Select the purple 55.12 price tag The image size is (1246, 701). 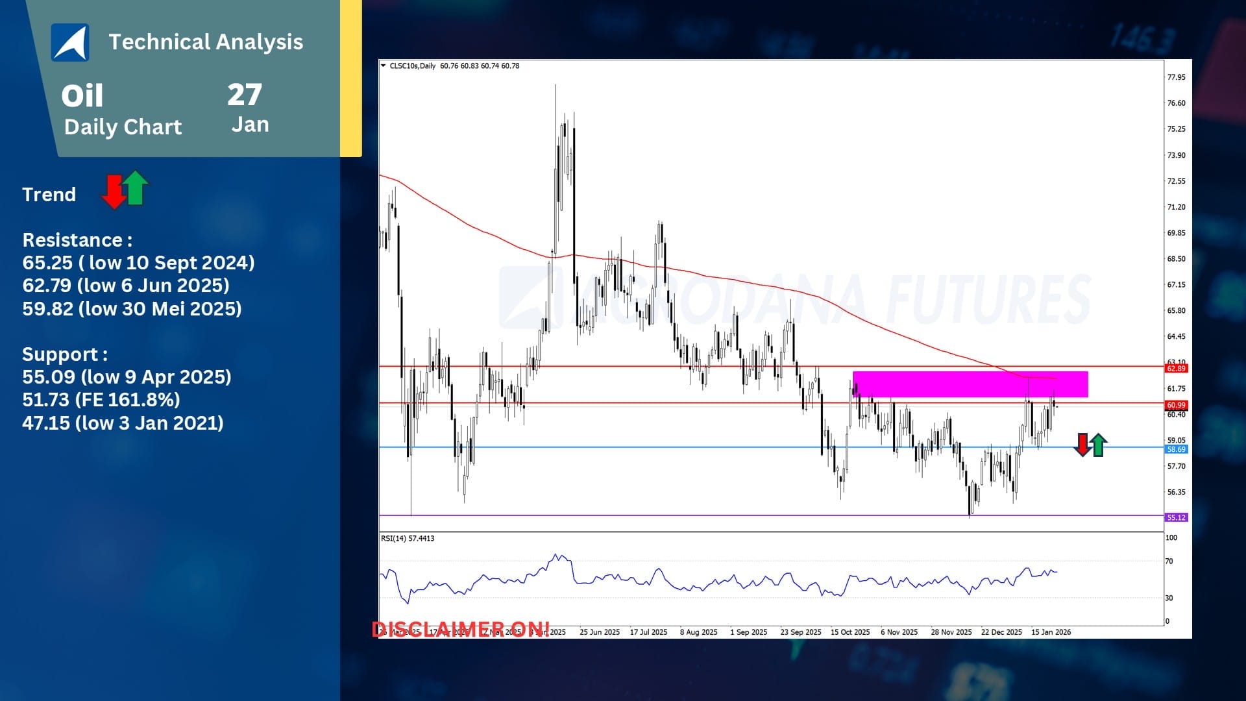point(1175,517)
